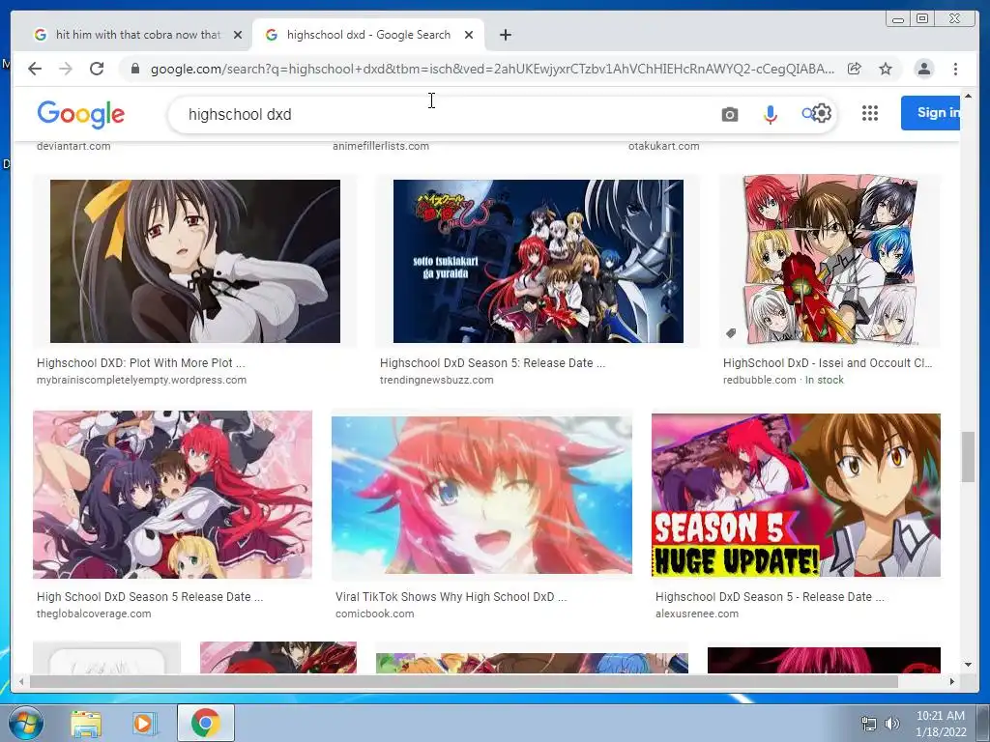Click the product tag icon on redbubble image
This screenshot has height=742, width=990.
731,333
